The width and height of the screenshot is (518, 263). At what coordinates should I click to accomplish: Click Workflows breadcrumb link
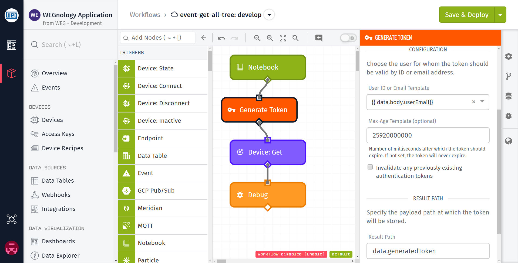(145, 15)
